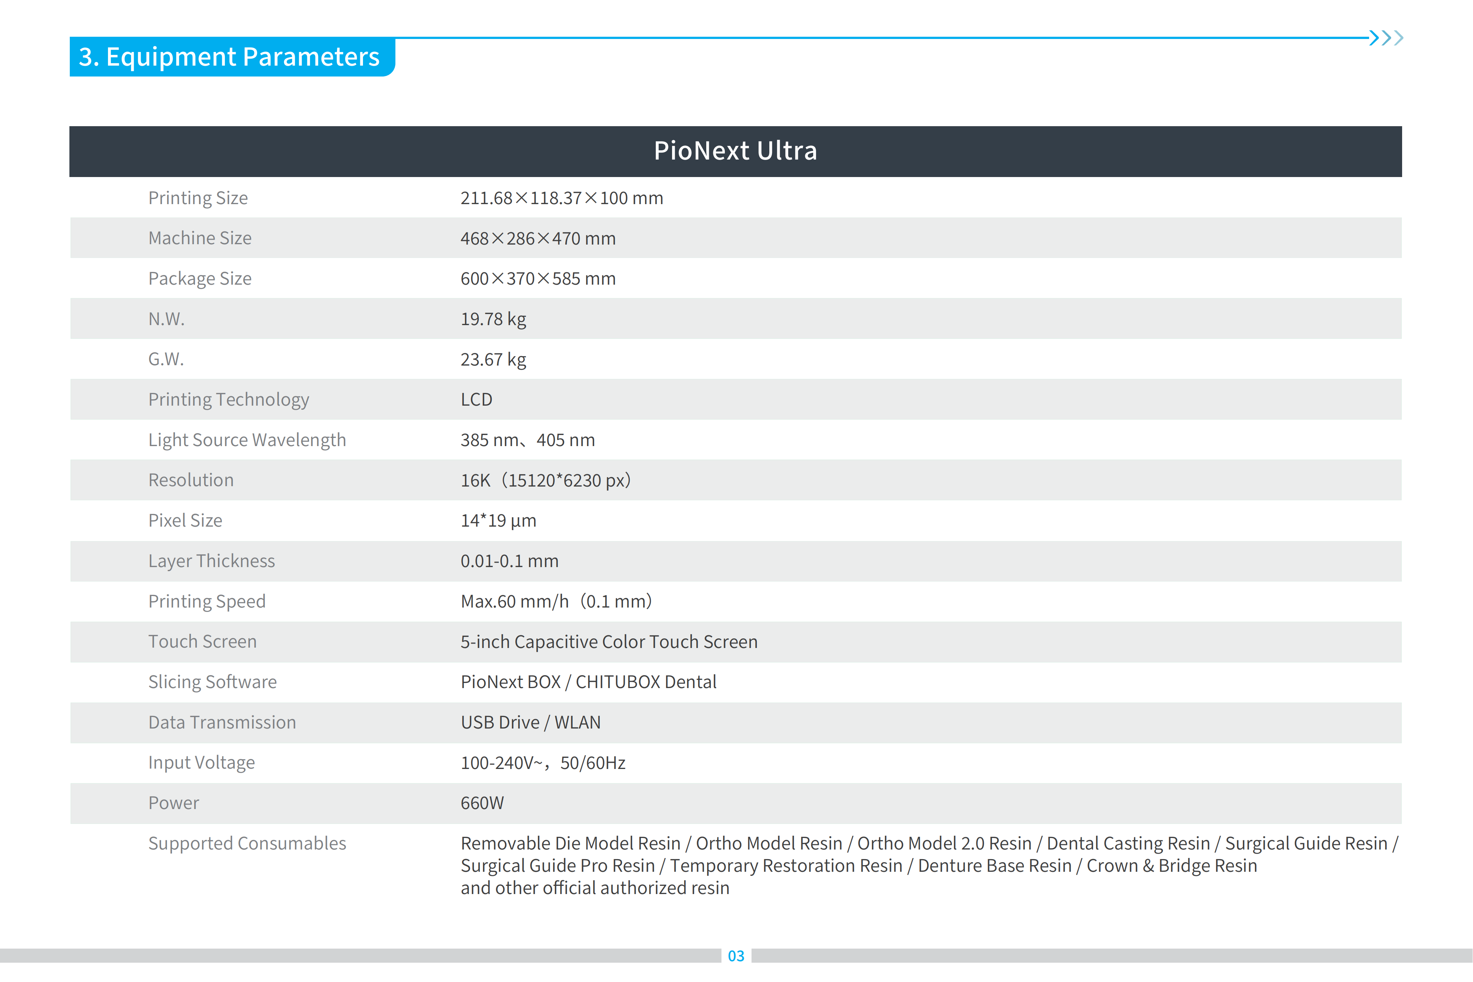The width and height of the screenshot is (1473, 982).
Task: Select the N.W. 19.78 kg value
Action: (493, 320)
